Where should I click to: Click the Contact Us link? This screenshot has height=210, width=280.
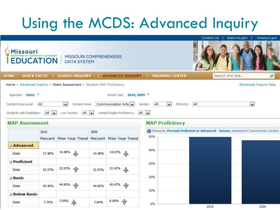pyautogui.click(x=210, y=38)
